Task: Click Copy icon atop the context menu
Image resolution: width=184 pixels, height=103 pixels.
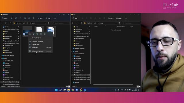Action: click(x=34, y=34)
